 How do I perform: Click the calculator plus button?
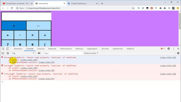click(8, 35)
